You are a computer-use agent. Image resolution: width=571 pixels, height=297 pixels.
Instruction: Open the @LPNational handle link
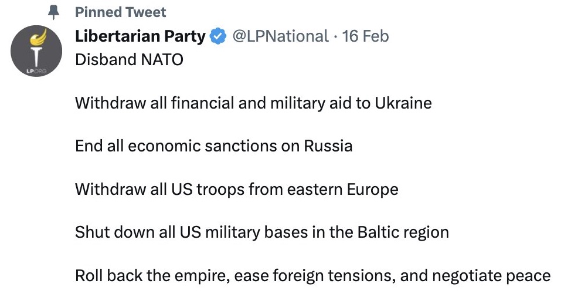pyautogui.click(x=280, y=36)
